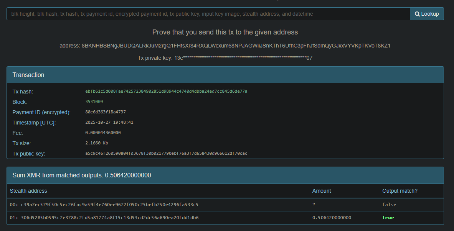Select the Transaction panel header
The image size is (454, 231).
[x=225, y=75]
